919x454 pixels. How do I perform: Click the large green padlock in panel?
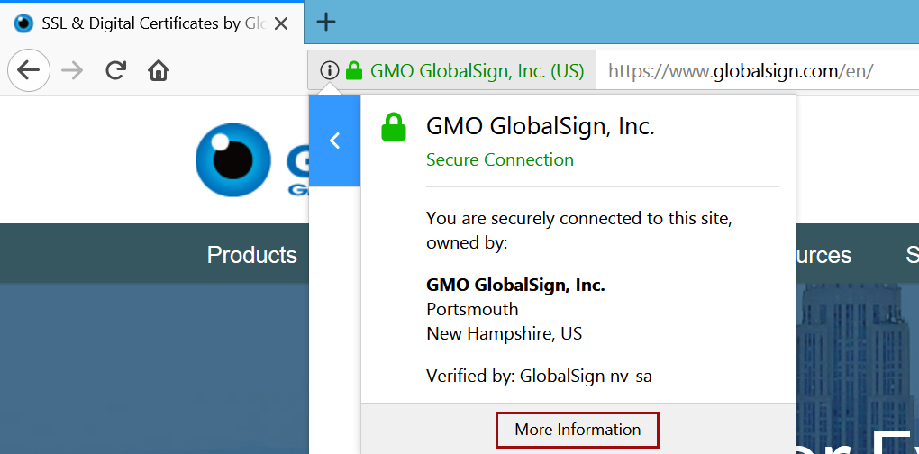click(x=394, y=128)
